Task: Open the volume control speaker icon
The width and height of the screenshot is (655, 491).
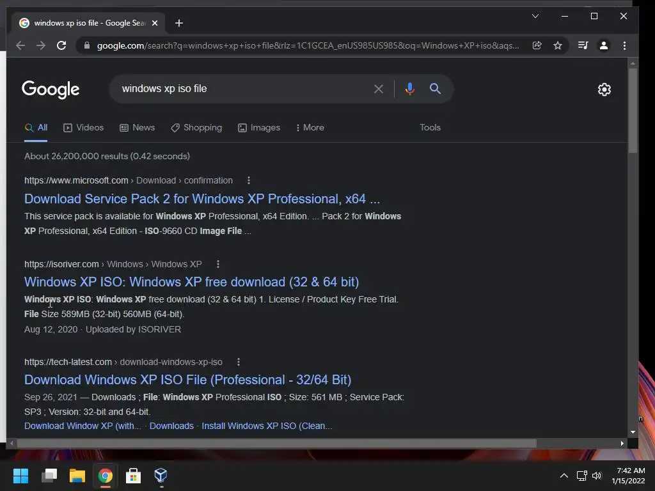Action: (597, 476)
